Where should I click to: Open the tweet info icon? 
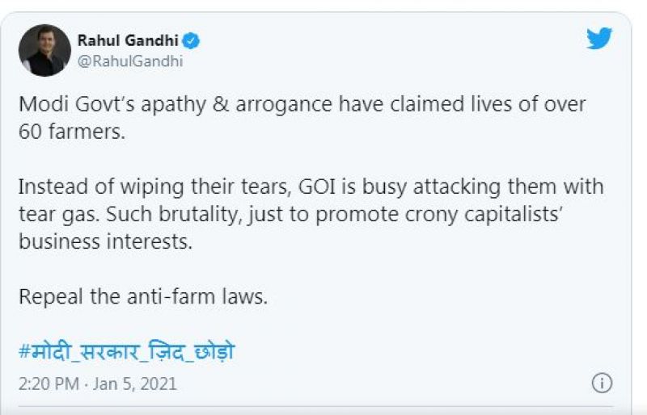point(602,383)
